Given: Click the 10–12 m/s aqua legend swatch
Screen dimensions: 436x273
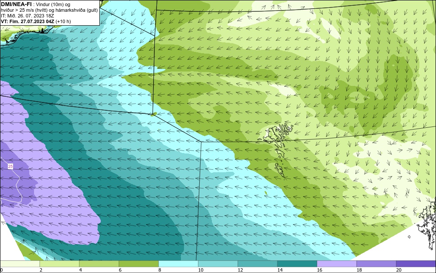Looking at the screenshot, I should (x=218, y=264).
